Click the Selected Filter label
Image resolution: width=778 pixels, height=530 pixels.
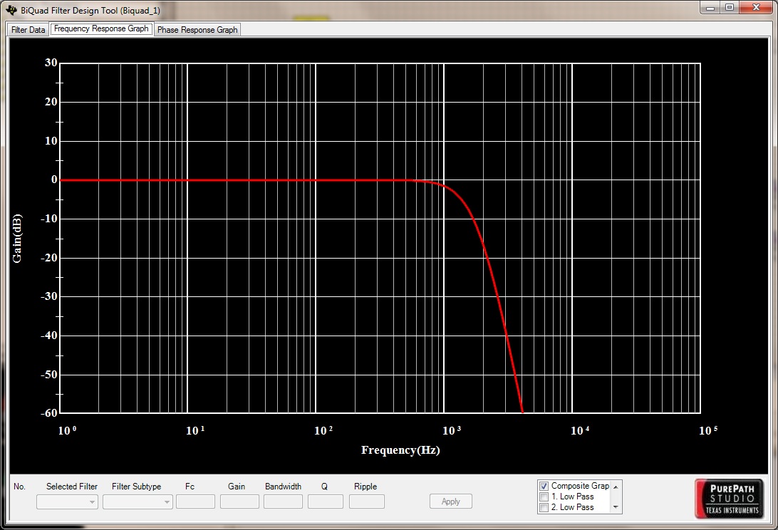[72, 487]
